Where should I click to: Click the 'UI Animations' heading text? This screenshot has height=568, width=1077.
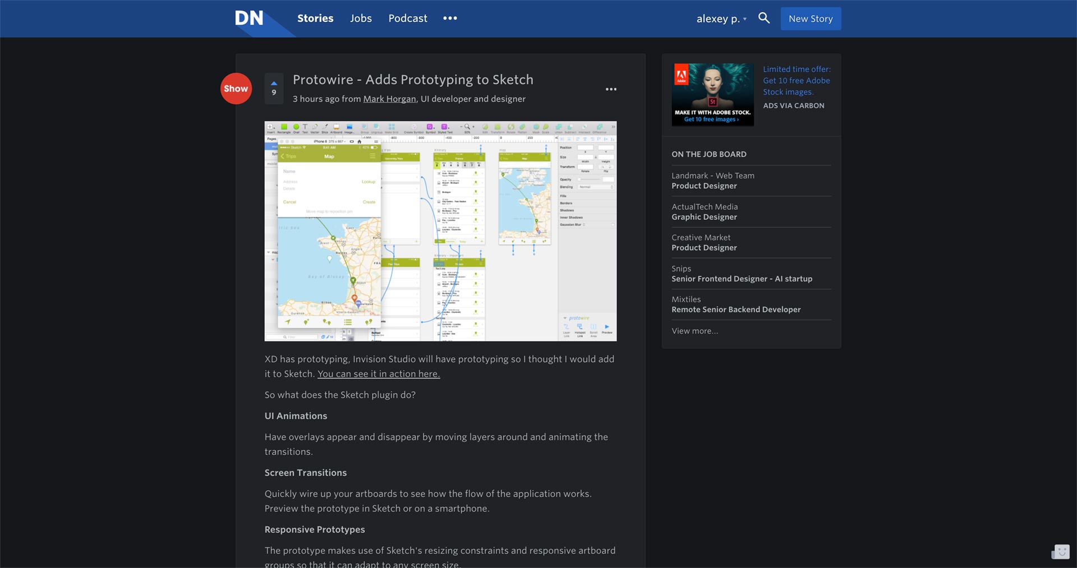[x=296, y=416]
